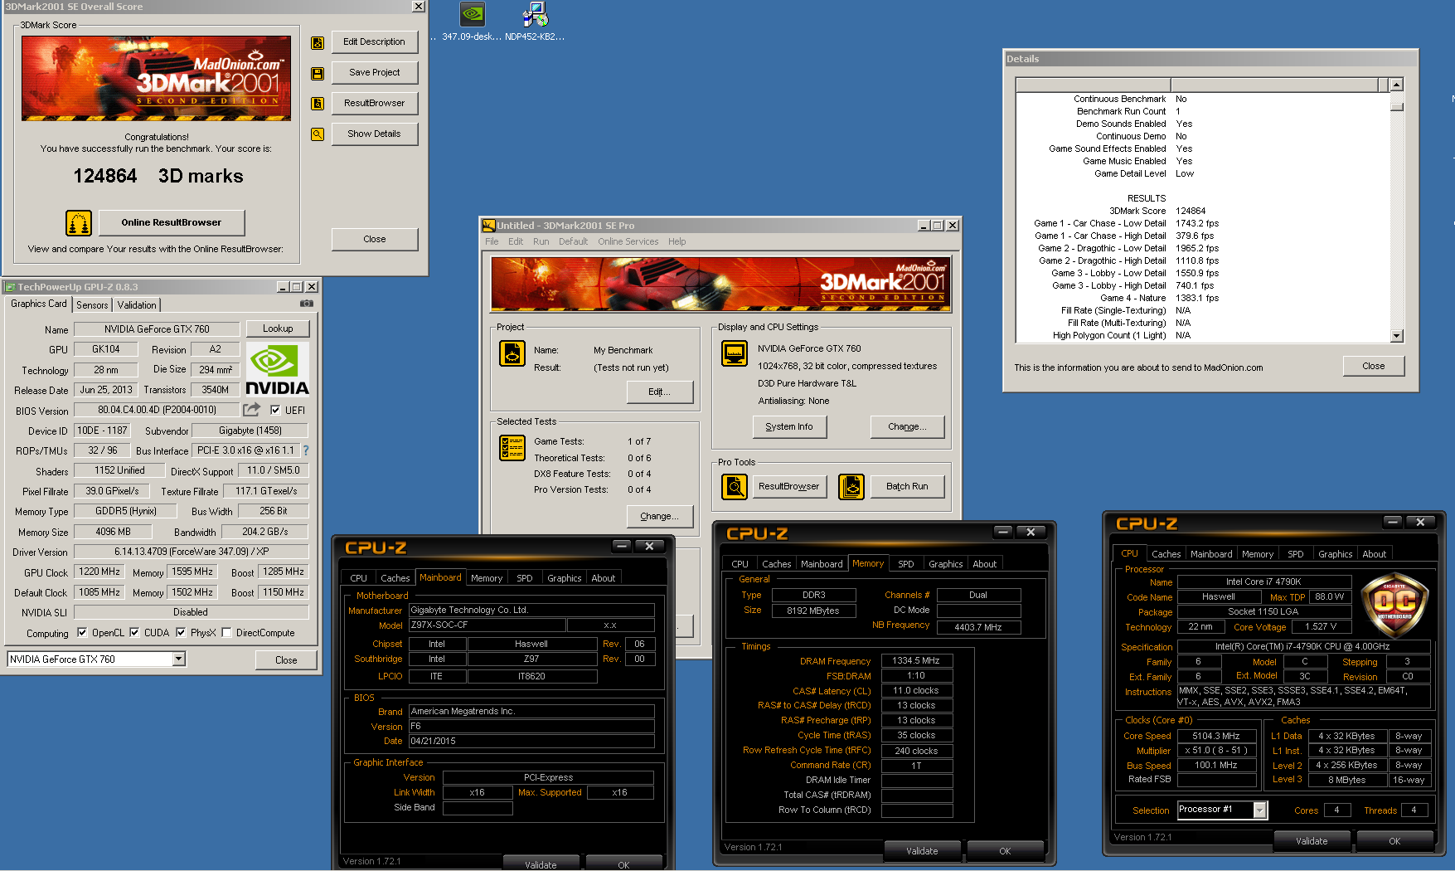Click the 3DMark2001 banner image in score window
The width and height of the screenshot is (1455, 871).
[156, 78]
